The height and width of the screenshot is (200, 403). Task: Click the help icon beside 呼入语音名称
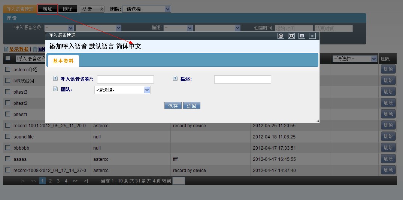[55, 79]
